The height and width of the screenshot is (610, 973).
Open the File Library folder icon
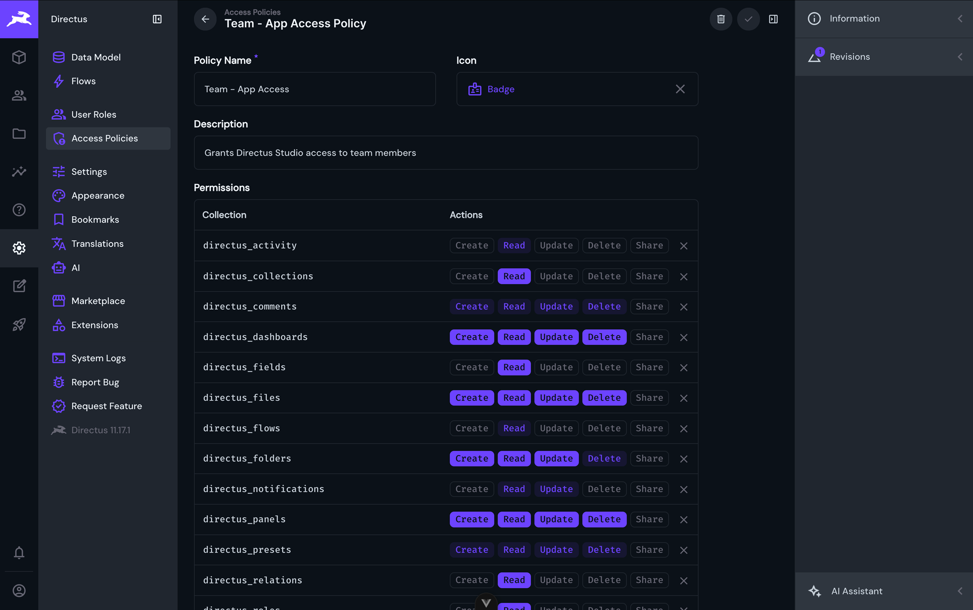[x=19, y=134]
